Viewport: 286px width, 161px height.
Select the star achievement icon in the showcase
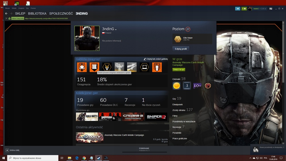point(82,67)
